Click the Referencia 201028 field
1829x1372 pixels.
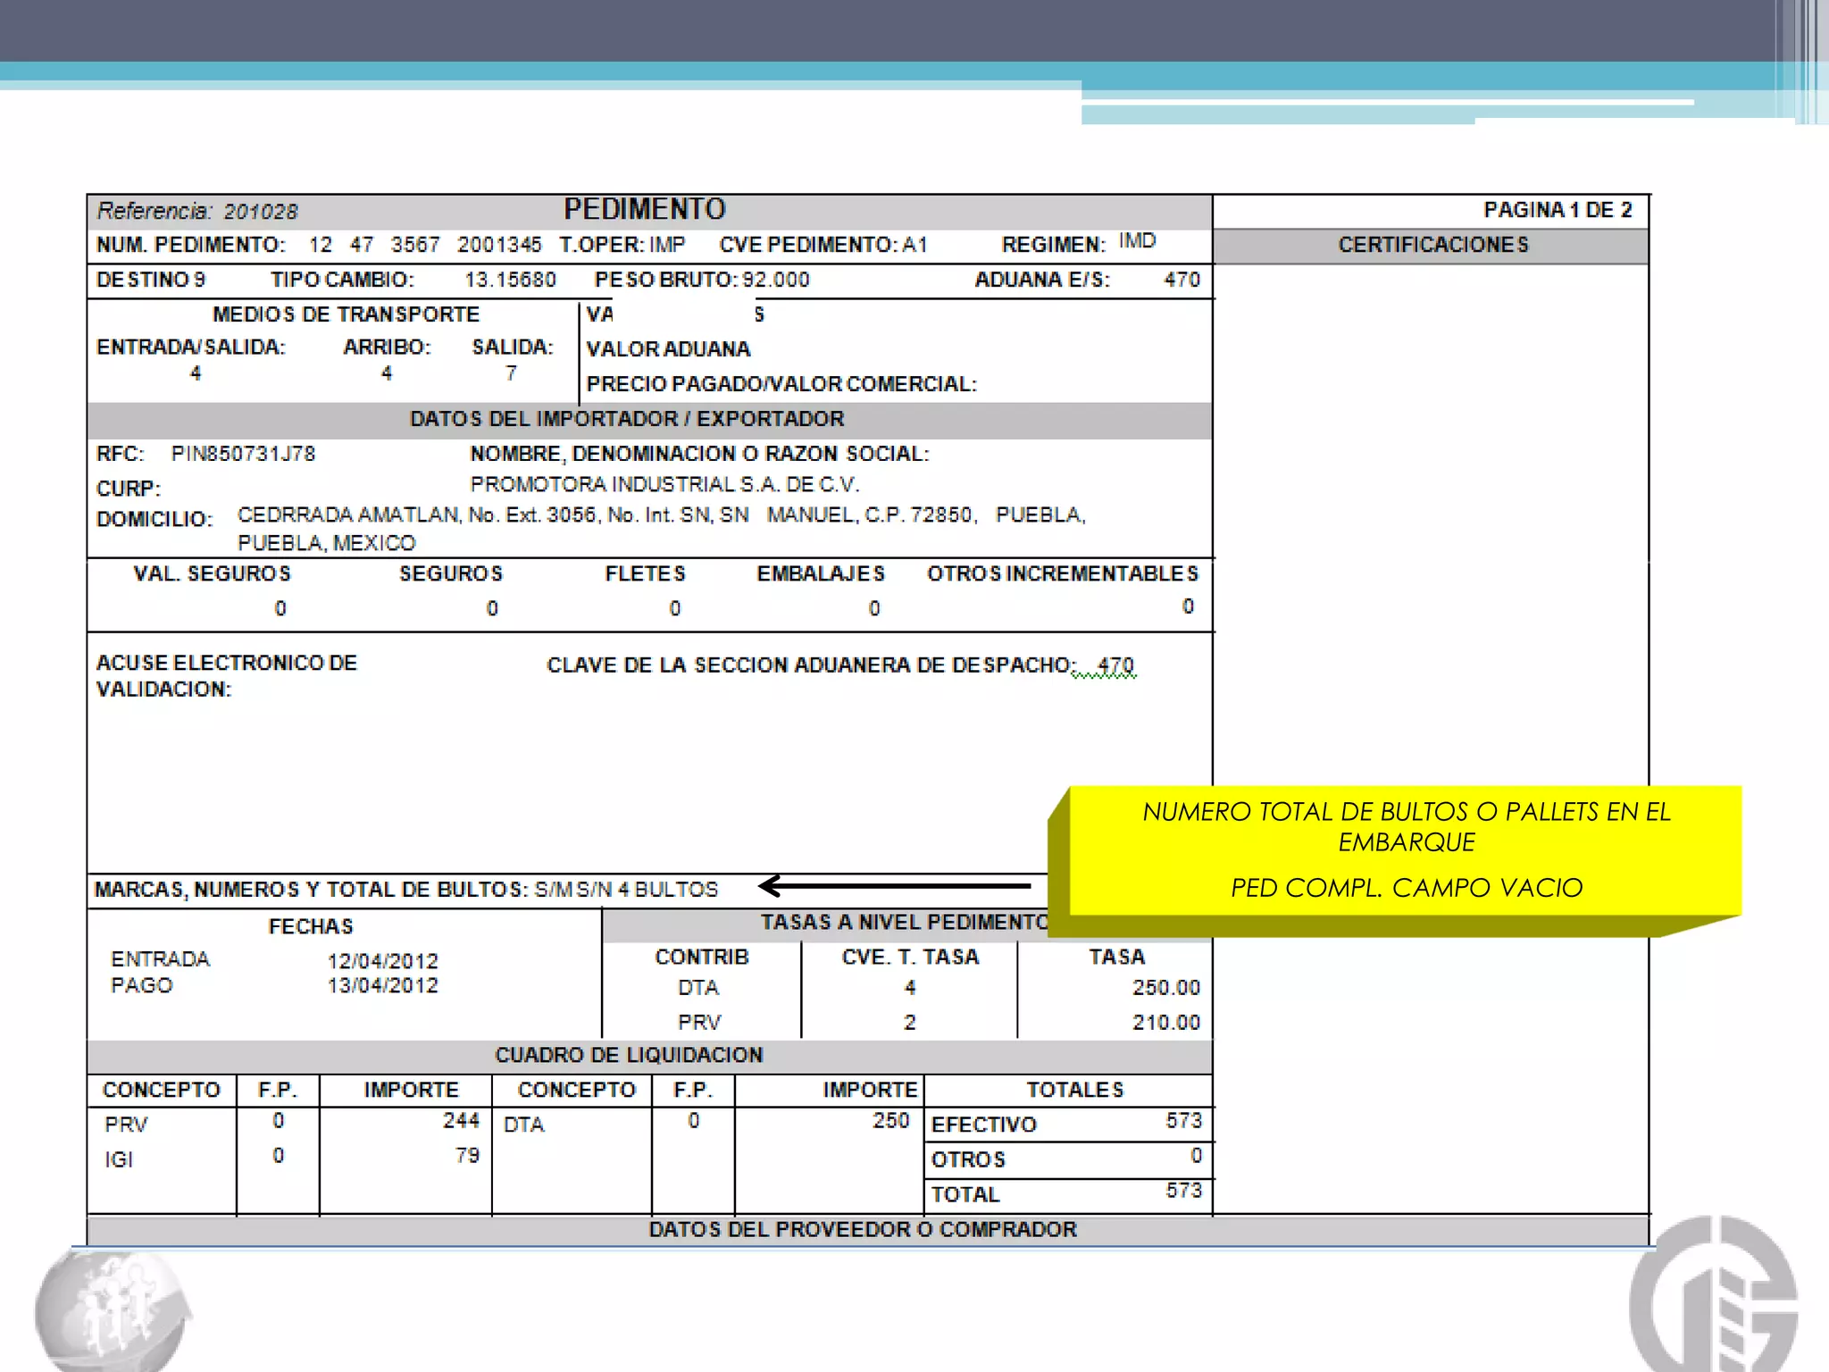click(x=197, y=211)
